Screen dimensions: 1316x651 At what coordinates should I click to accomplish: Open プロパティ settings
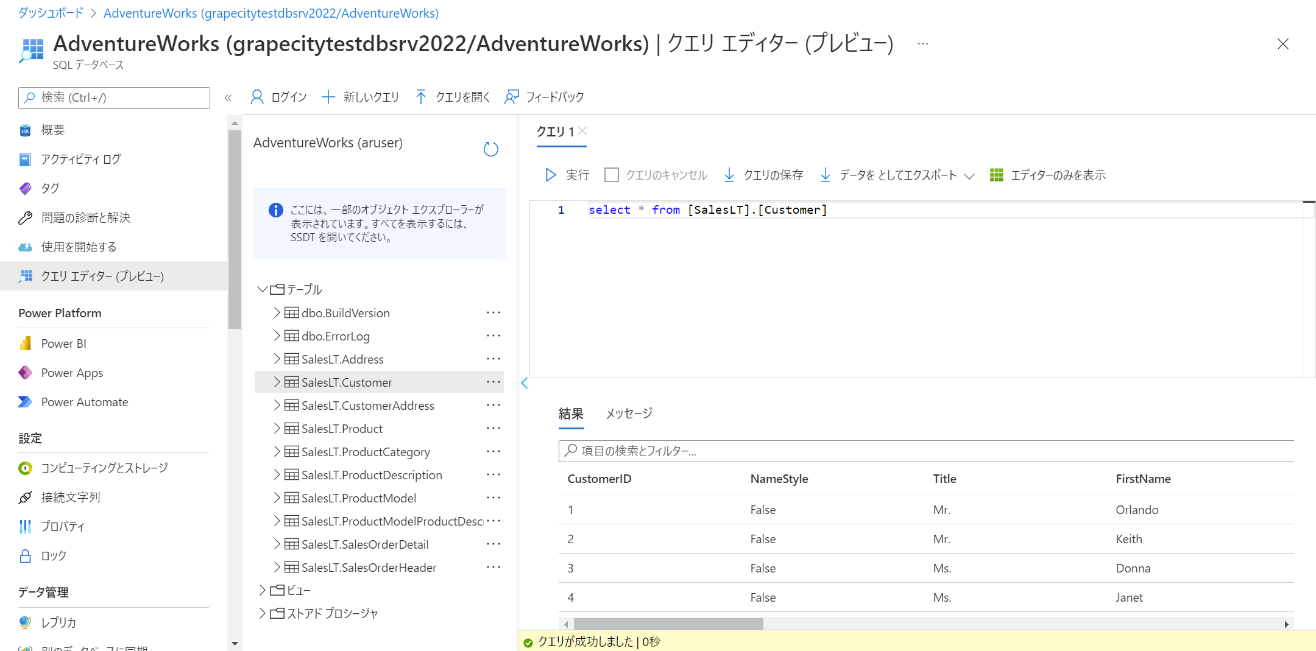pos(63,526)
